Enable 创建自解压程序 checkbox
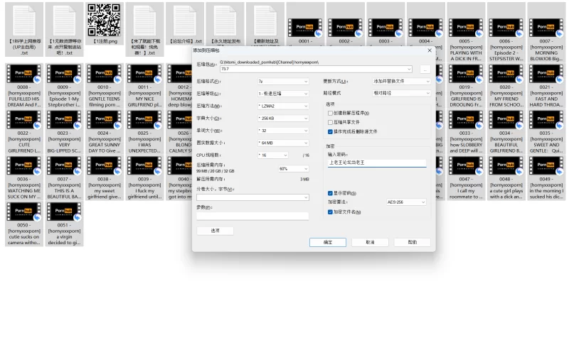 [330, 113]
